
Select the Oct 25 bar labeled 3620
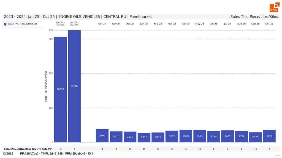269,136
